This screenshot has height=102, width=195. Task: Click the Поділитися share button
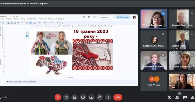point(123,17)
